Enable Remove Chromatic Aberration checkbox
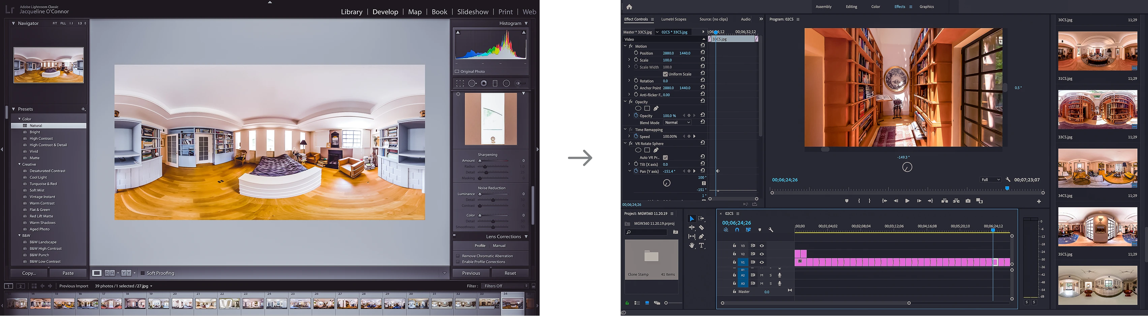Screen dimensions: 1148x316 point(458,256)
